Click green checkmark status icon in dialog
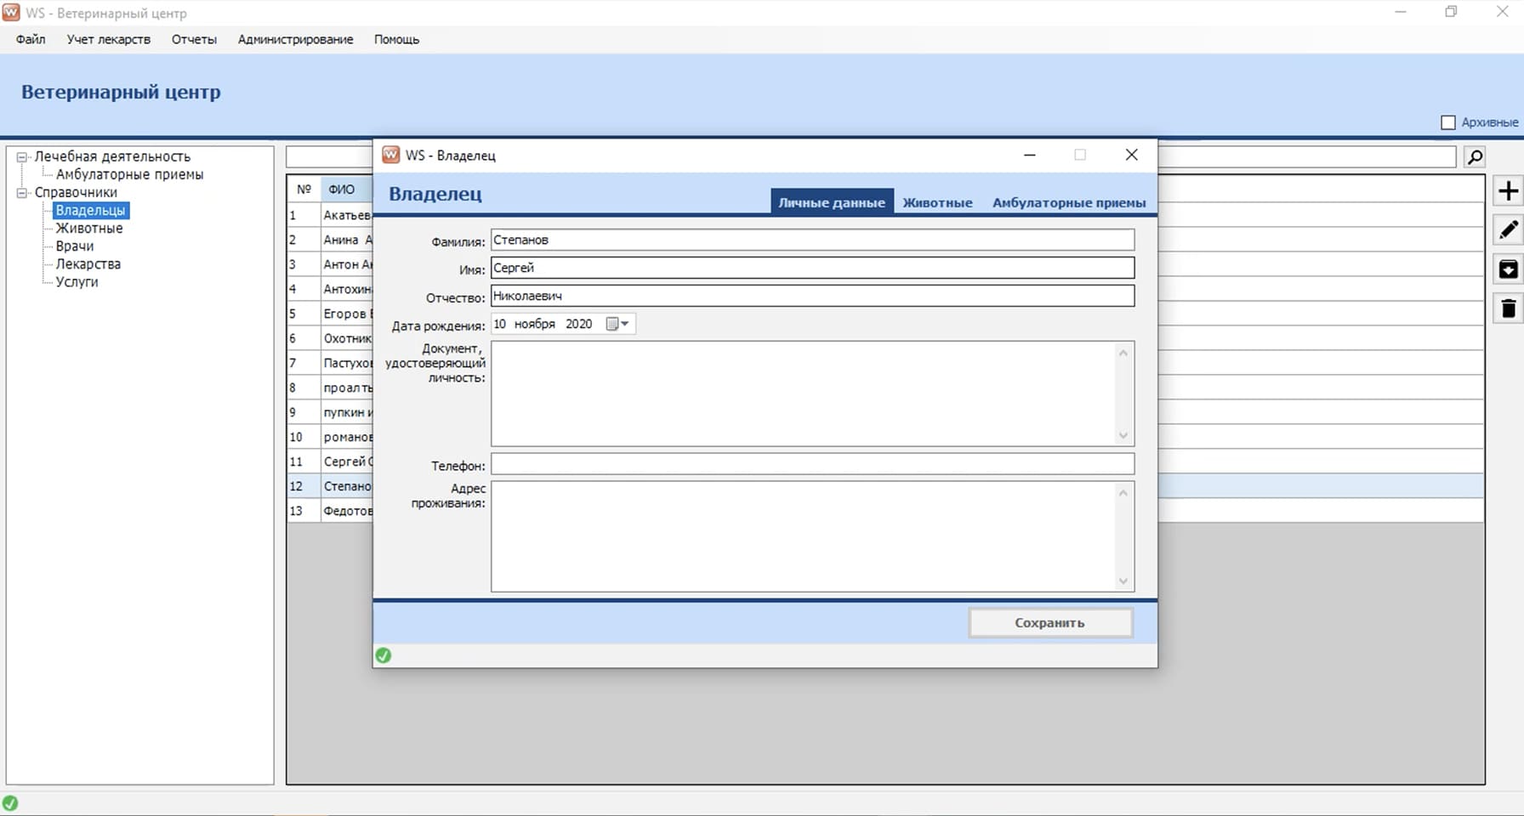Screen dimensions: 1524x816 pos(384,655)
